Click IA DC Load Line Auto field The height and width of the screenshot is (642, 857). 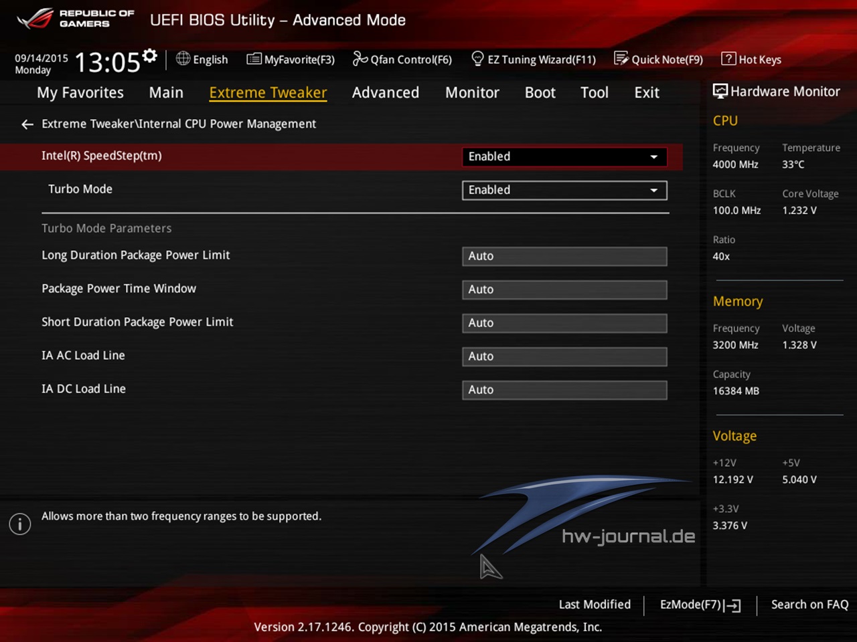tap(564, 390)
